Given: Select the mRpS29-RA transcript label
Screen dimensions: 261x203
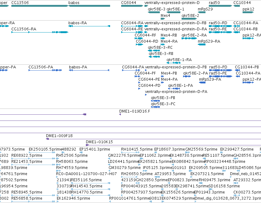Looking at the screenshot, I should tap(209, 41).
